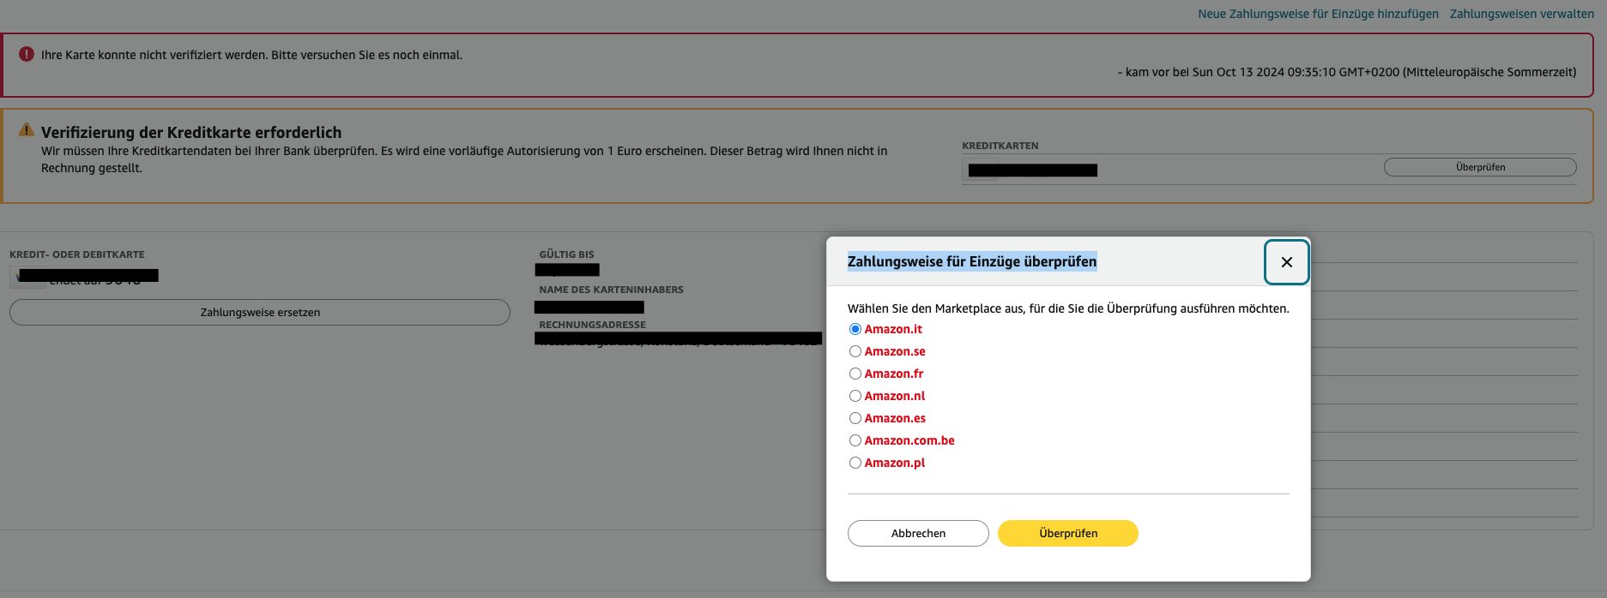Click the Amazon.nl label text
This screenshot has height=598, width=1607.
[x=895, y=396]
